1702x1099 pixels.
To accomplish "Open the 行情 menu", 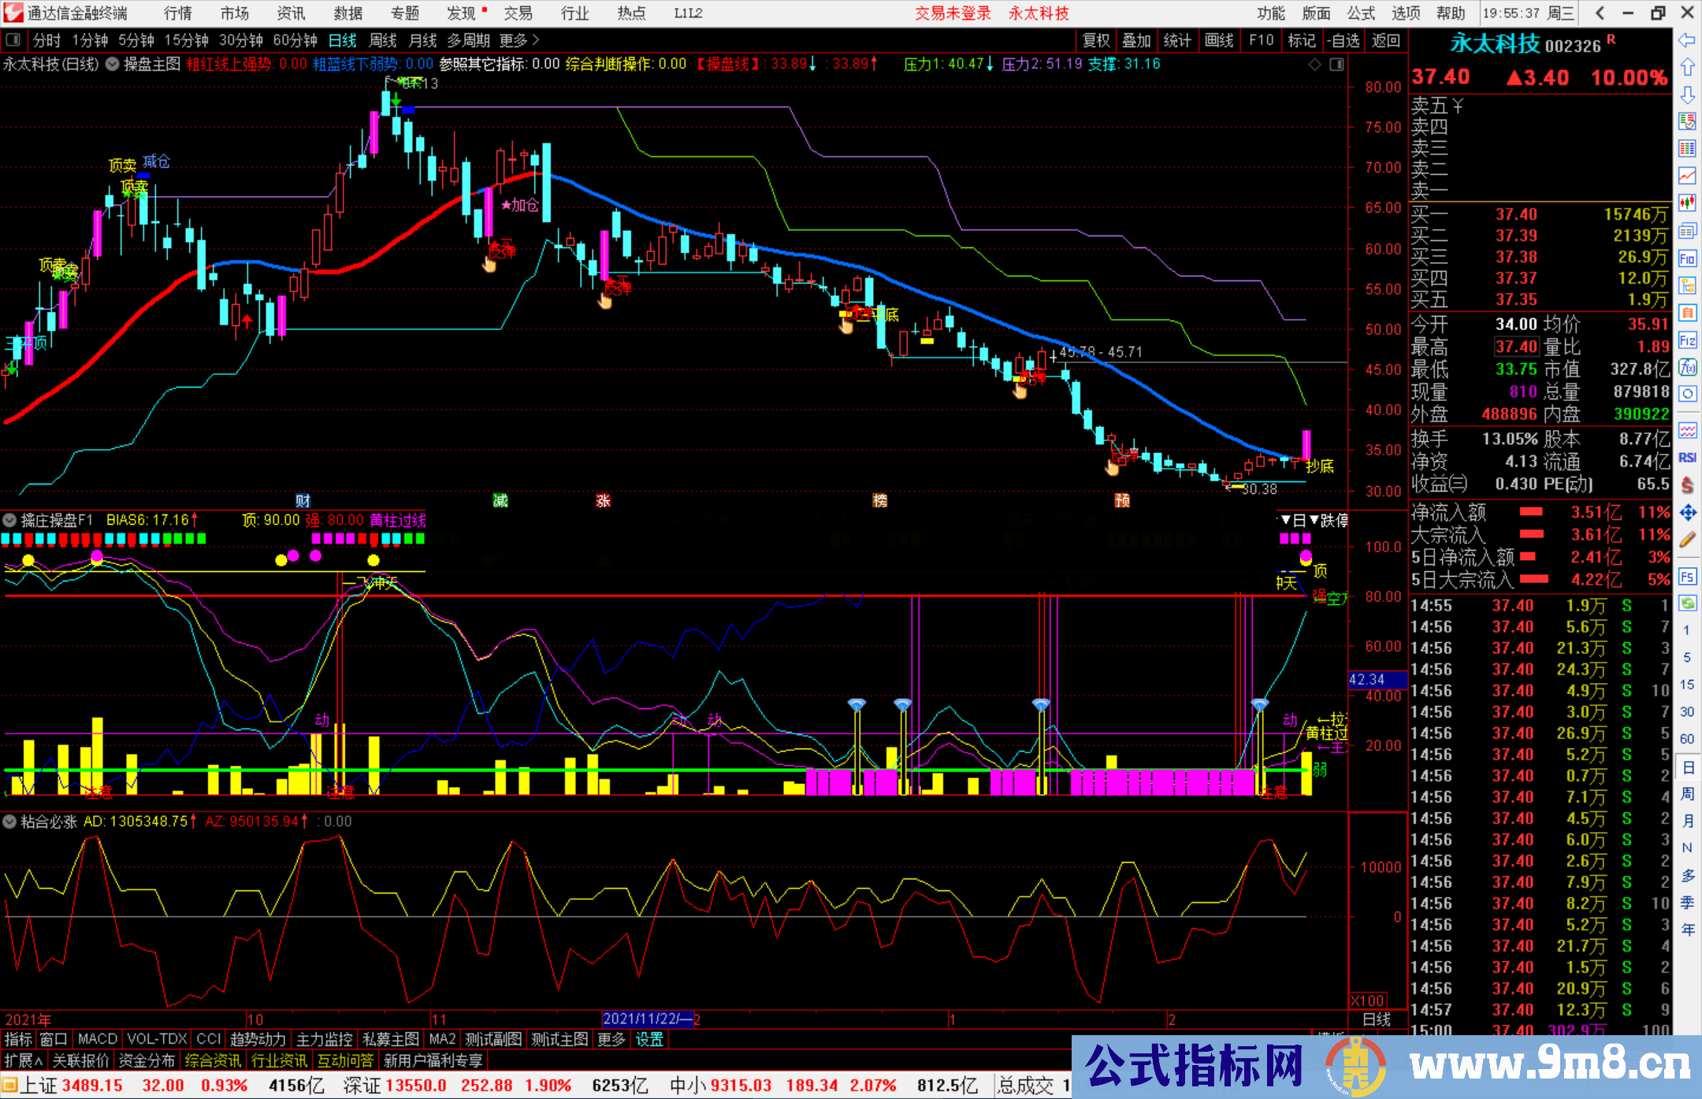I will coord(177,13).
